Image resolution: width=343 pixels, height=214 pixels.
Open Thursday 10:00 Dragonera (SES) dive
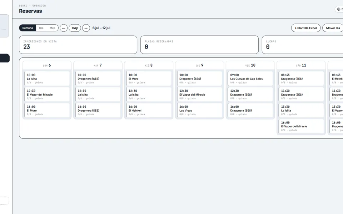point(199,78)
